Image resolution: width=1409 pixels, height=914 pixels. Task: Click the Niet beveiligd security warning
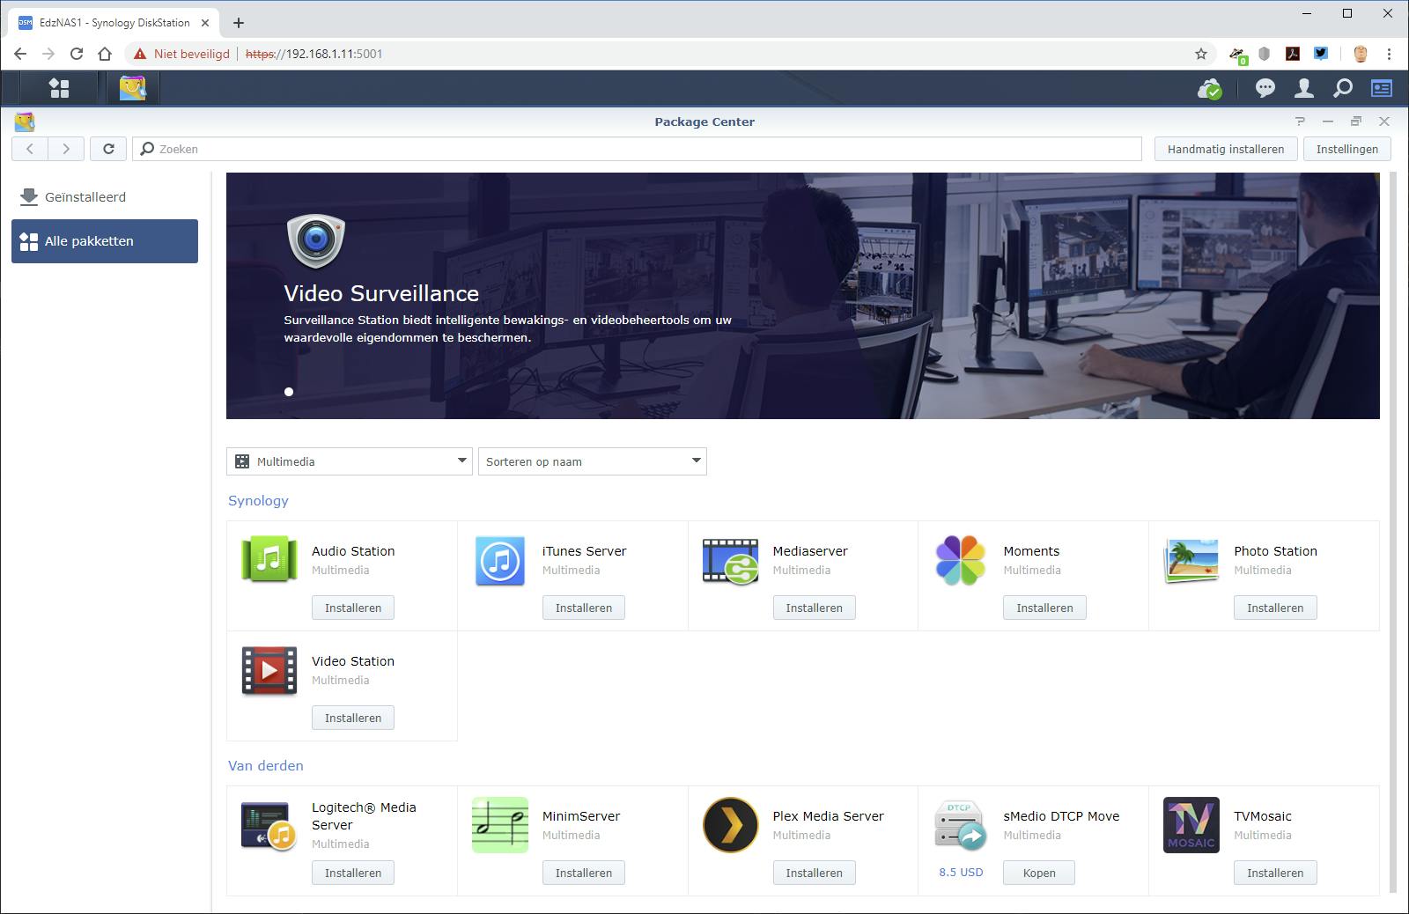coord(181,54)
